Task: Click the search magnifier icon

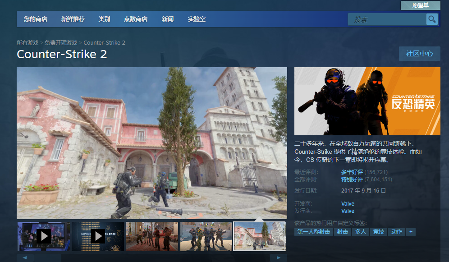Action: [x=432, y=19]
